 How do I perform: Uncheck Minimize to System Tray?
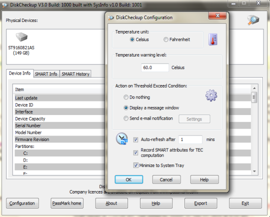click(135, 165)
